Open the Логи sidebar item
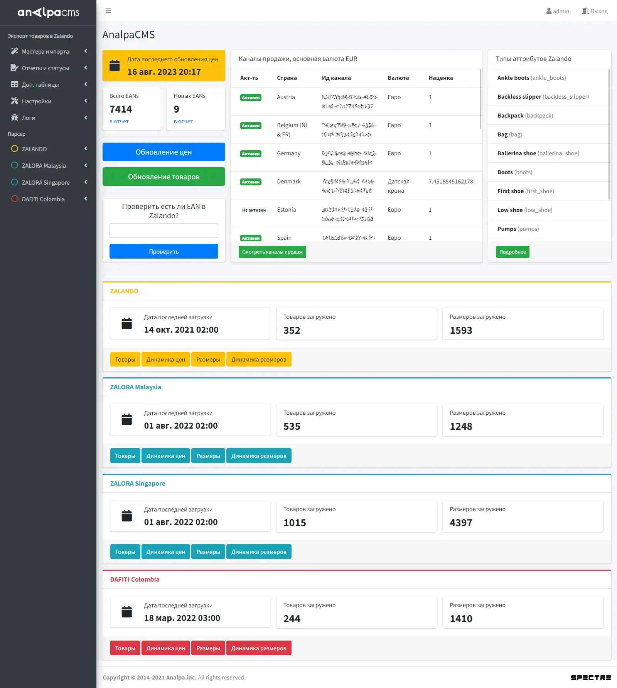This screenshot has width=617, height=688. (x=48, y=118)
